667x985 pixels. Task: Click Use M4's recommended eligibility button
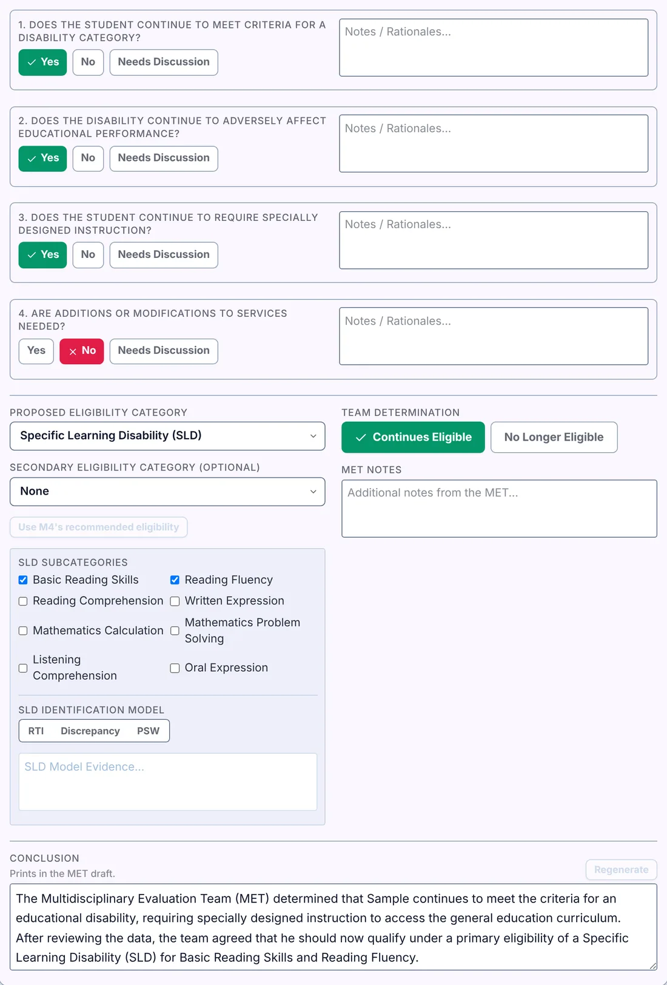99,527
